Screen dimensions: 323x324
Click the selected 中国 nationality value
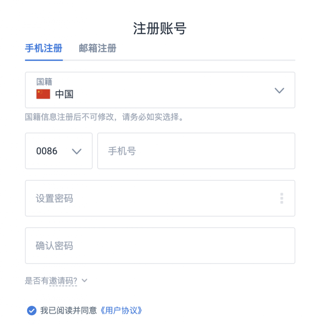pos(64,95)
